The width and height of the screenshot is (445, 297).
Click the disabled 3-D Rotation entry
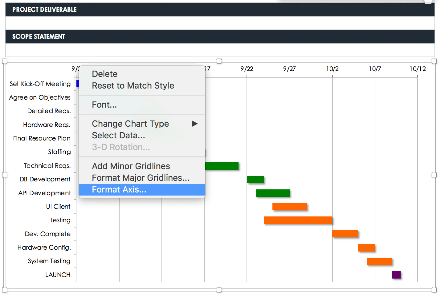point(120,147)
